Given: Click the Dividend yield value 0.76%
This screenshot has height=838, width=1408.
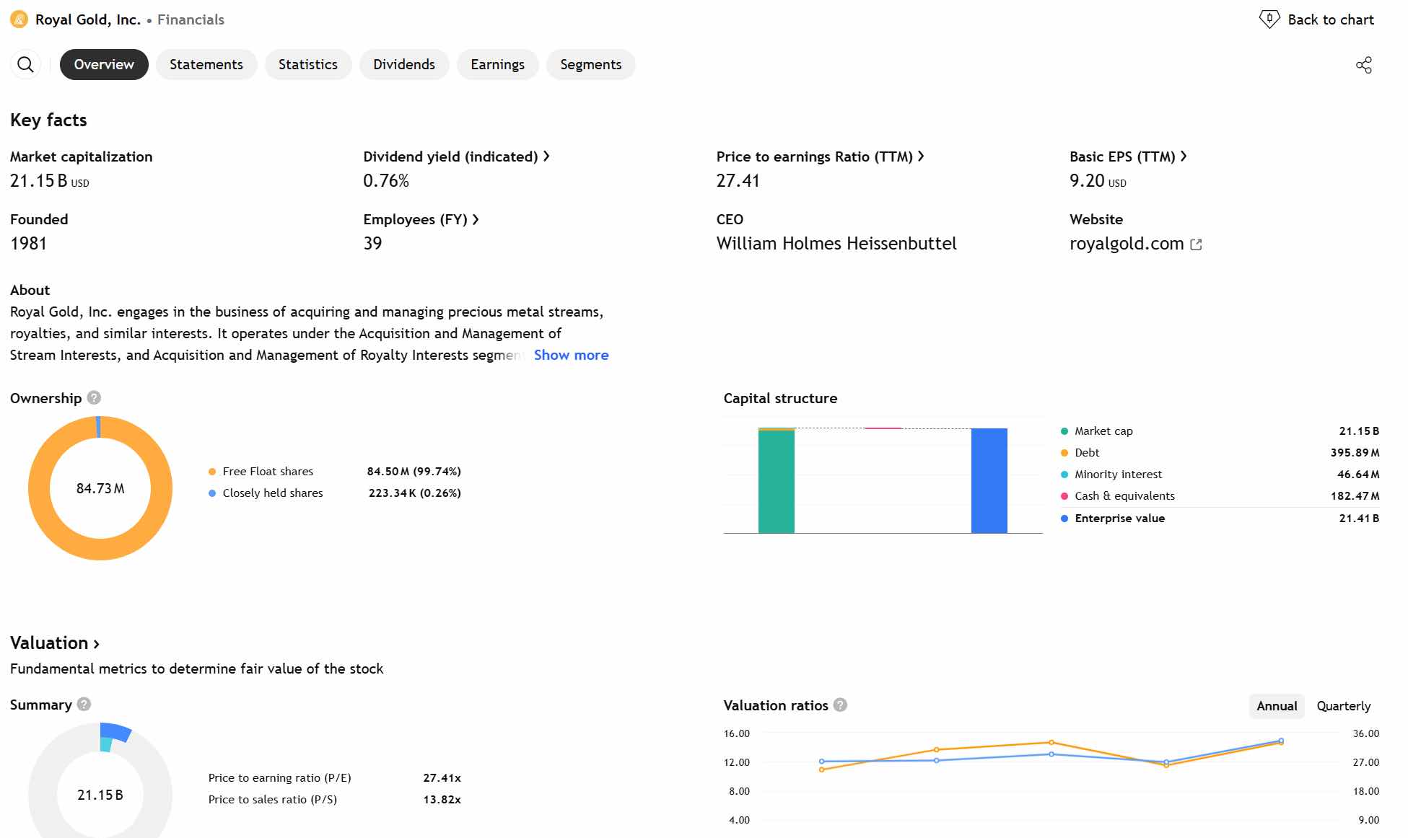Looking at the screenshot, I should point(386,181).
